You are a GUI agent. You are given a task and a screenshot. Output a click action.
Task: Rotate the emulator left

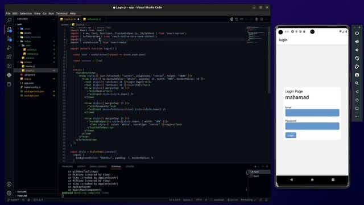[357, 58]
